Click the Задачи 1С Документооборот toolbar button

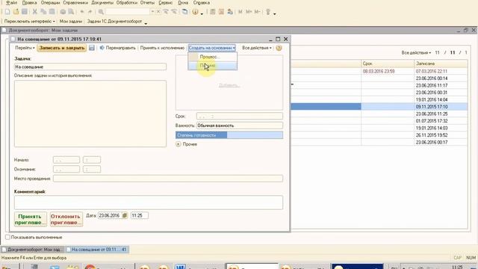(114, 22)
